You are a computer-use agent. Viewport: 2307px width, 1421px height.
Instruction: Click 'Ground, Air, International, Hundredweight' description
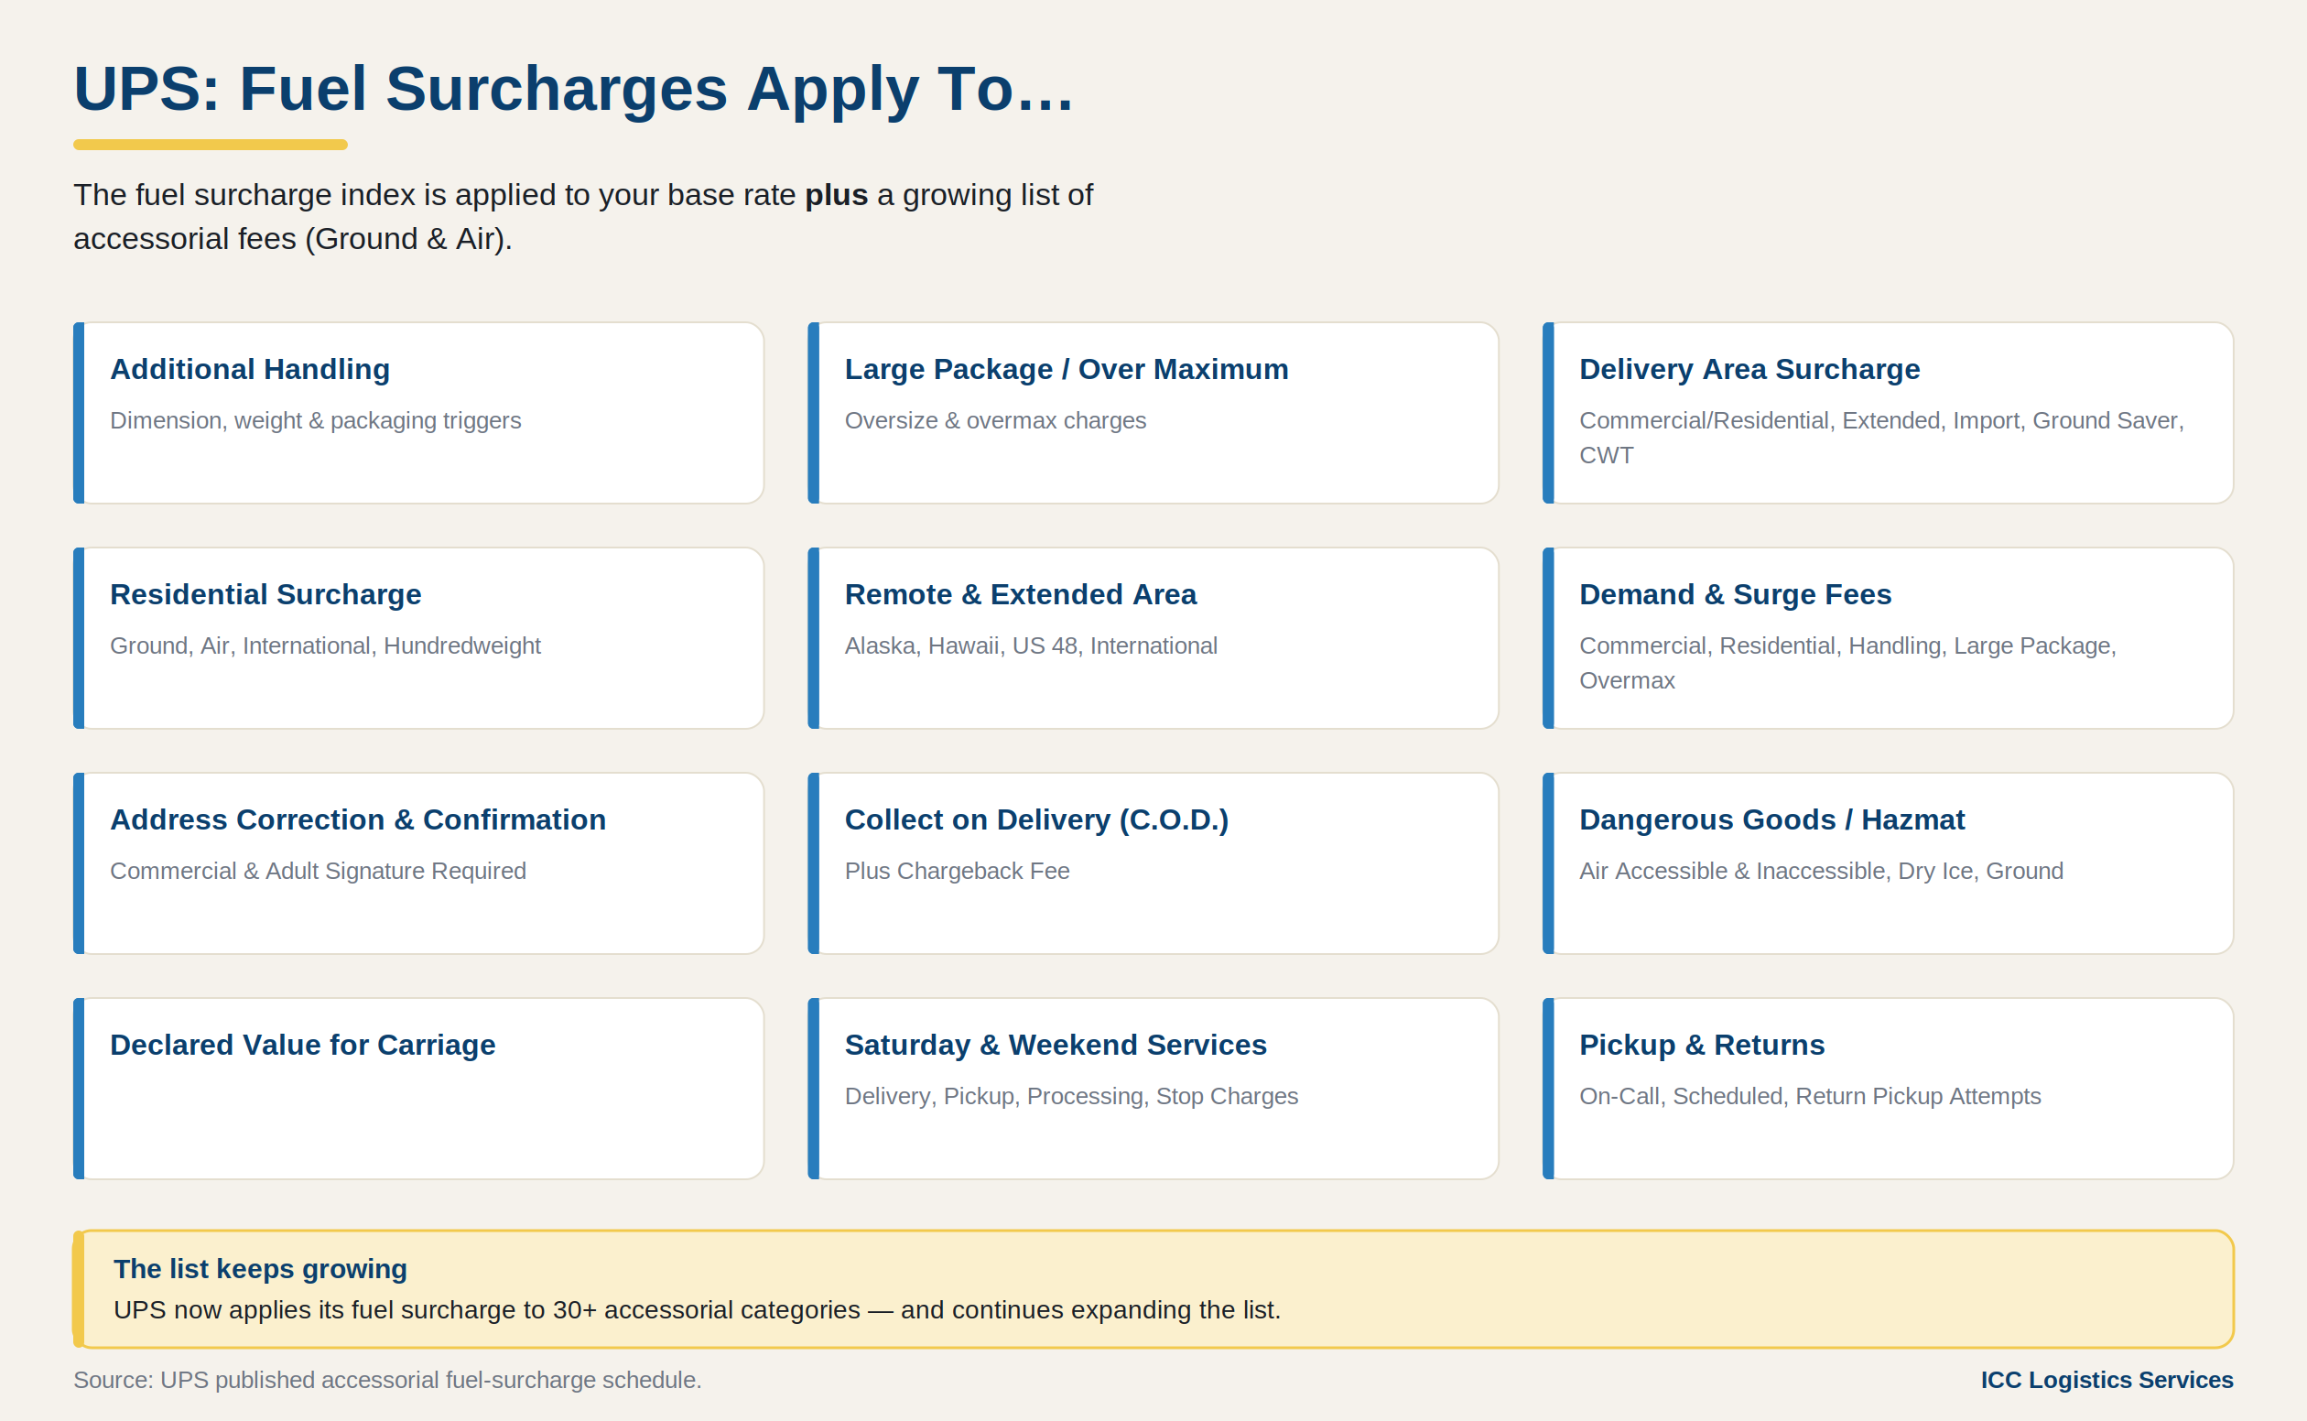[x=325, y=645]
